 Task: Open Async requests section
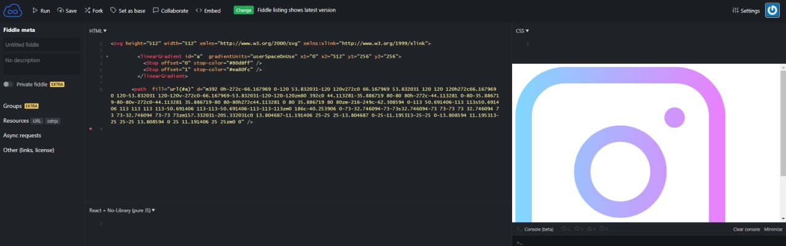point(22,136)
